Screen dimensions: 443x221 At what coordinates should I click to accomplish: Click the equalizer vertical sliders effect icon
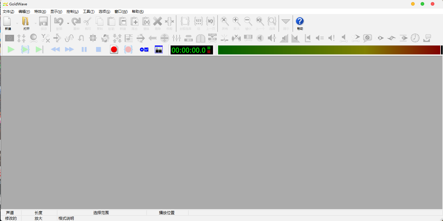pyautogui.click(x=177, y=38)
